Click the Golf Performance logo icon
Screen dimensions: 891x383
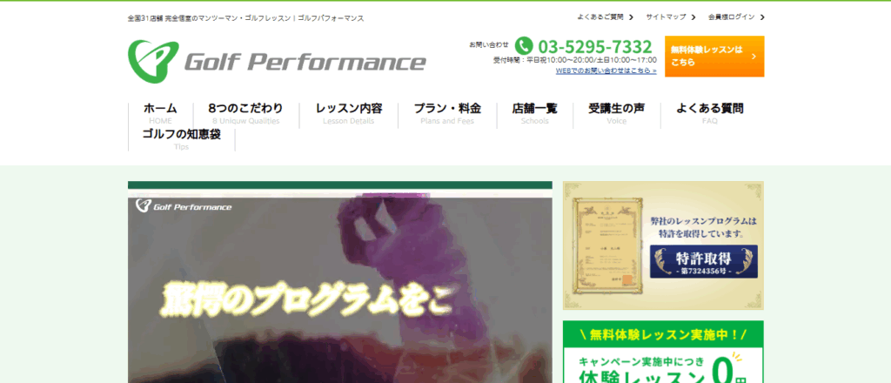151,58
